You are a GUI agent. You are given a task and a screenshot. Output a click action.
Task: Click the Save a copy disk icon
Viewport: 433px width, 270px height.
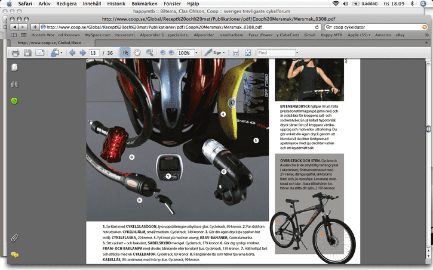[27, 53]
